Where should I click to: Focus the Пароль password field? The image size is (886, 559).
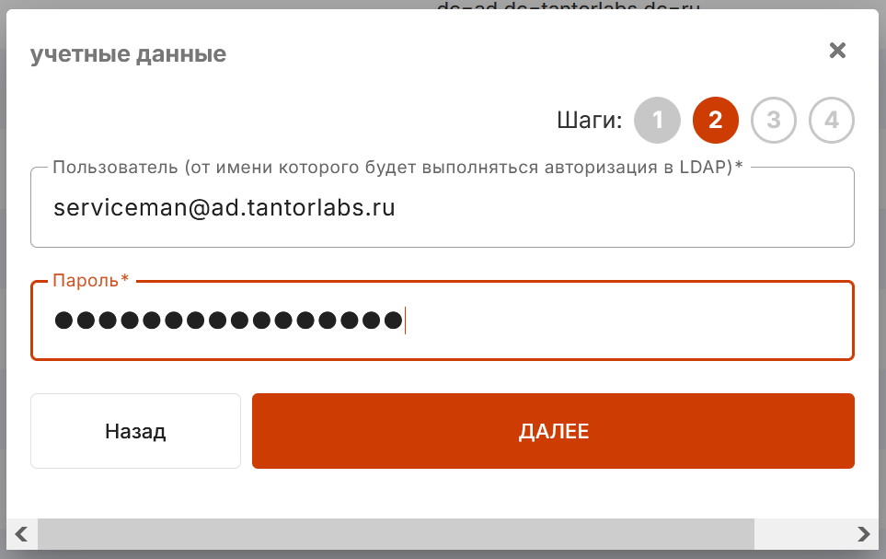[443, 320]
